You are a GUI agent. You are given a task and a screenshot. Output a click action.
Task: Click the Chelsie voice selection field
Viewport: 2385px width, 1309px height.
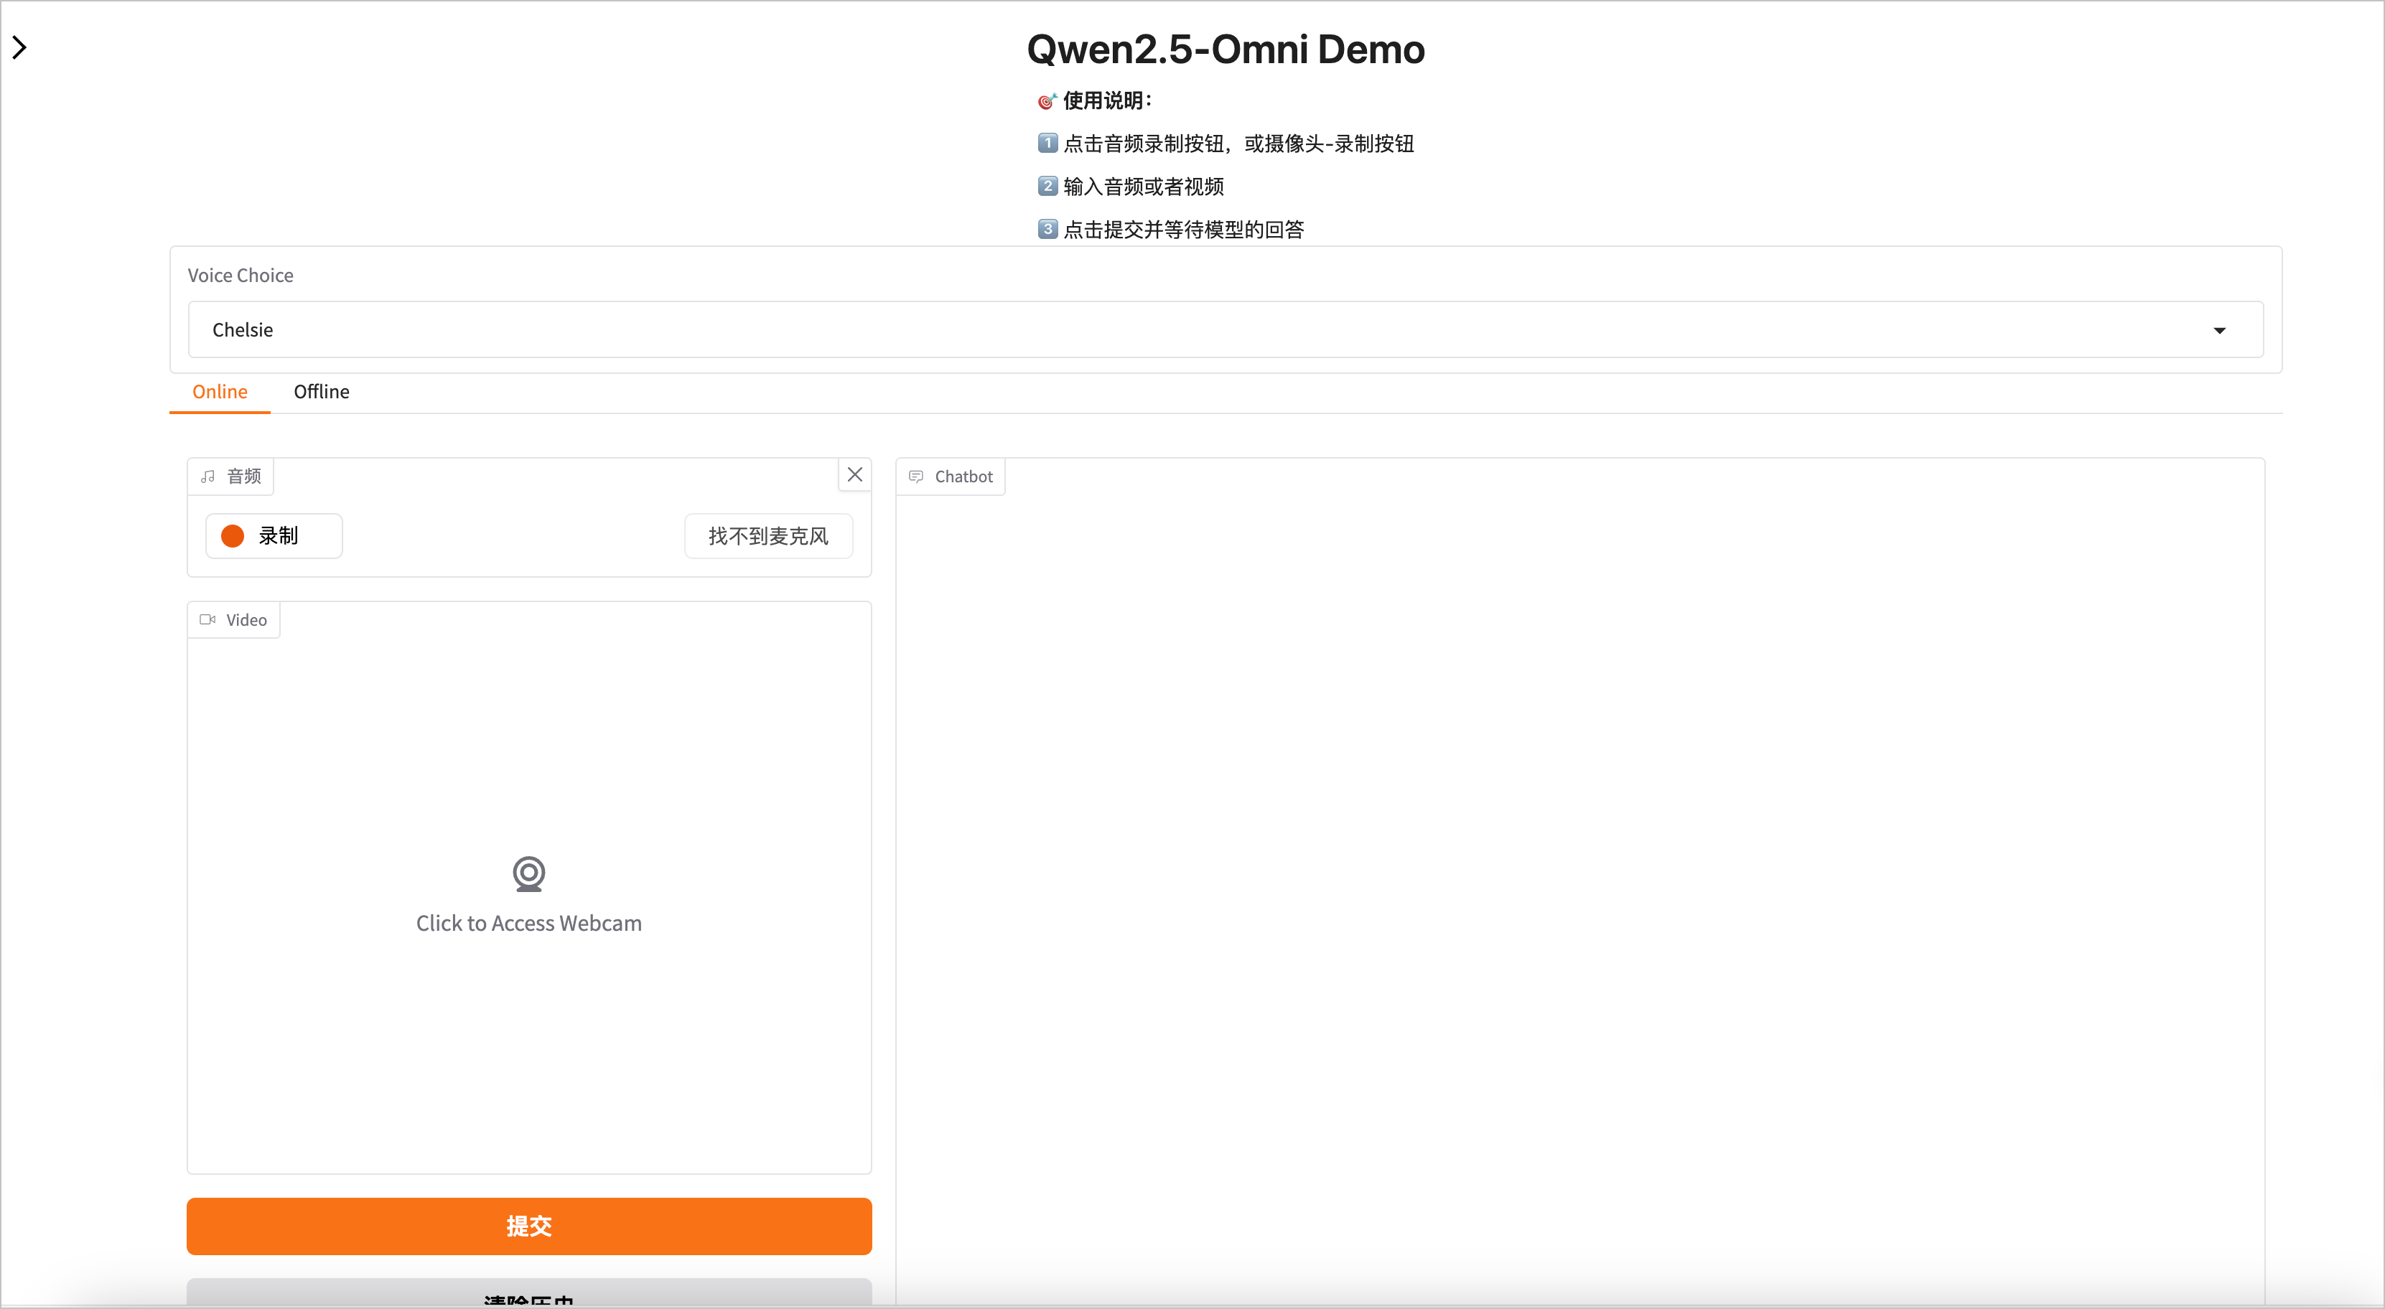click(x=1225, y=329)
